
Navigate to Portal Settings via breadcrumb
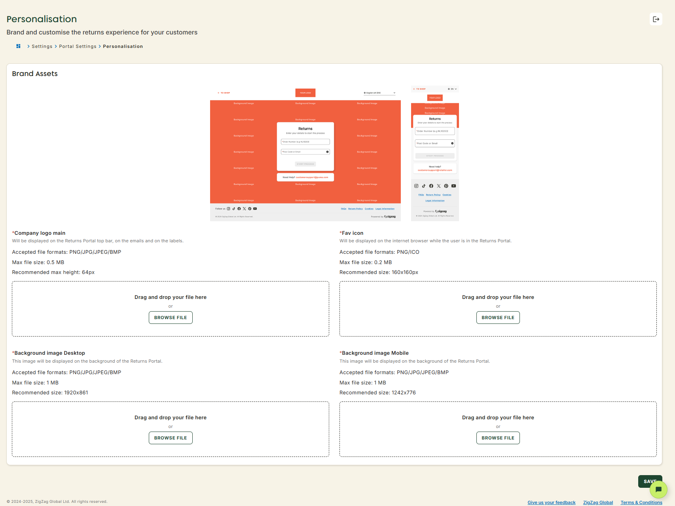[x=78, y=46]
